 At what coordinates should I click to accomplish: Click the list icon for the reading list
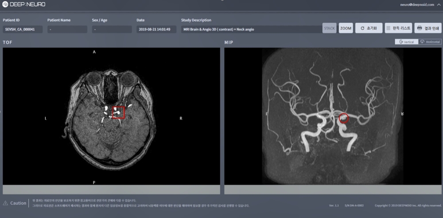click(x=389, y=28)
